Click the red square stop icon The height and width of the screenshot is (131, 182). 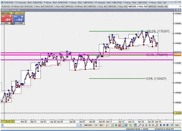click(119, 125)
